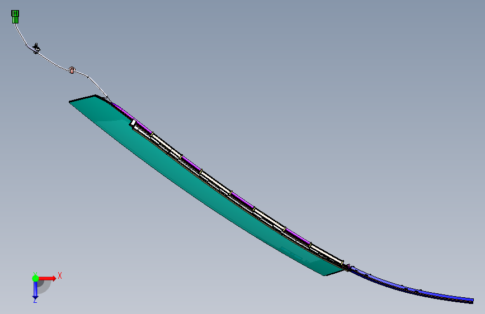Select the green connector plug at wire end
This screenshot has width=485, height=314.
pos(15,17)
